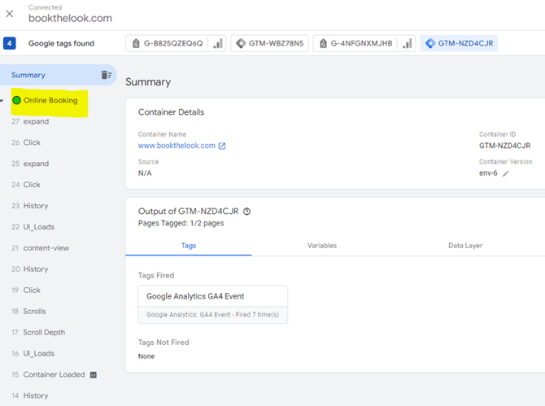Image resolution: width=545 pixels, height=406 pixels.
Task: Switch to the Tags tab
Action: point(189,246)
